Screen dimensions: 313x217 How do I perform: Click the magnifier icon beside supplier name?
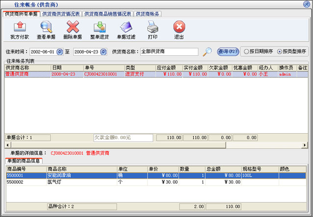point(208,51)
